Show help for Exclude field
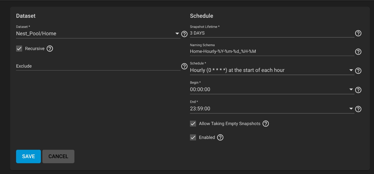Screen dimensions: 374x174 coord(184,66)
